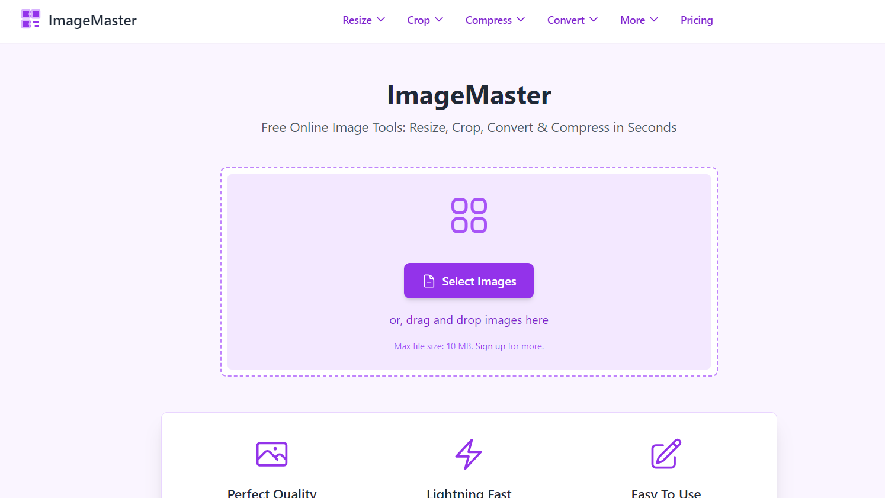Go to the Pricing page
Screen dimensions: 885x498
(x=697, y=20)
